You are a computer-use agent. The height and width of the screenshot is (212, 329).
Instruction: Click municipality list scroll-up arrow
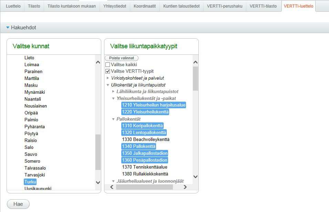point(98,62)
